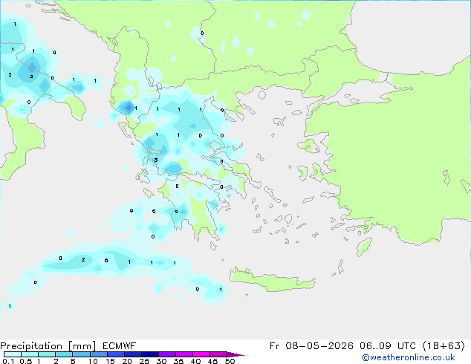Click the '06..09 UTC' time text
Image resolution: width=471 pixels, height=364 pixels.
388,346
